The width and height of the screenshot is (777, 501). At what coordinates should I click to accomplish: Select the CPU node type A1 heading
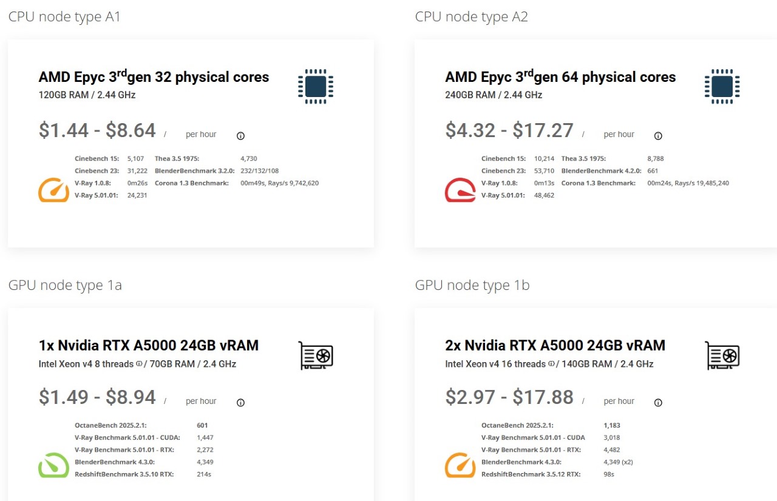(64, 16)
